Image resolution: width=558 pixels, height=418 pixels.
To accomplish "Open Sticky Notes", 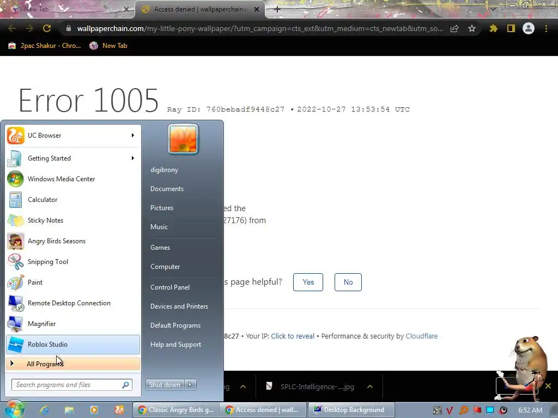I will 72,220.
